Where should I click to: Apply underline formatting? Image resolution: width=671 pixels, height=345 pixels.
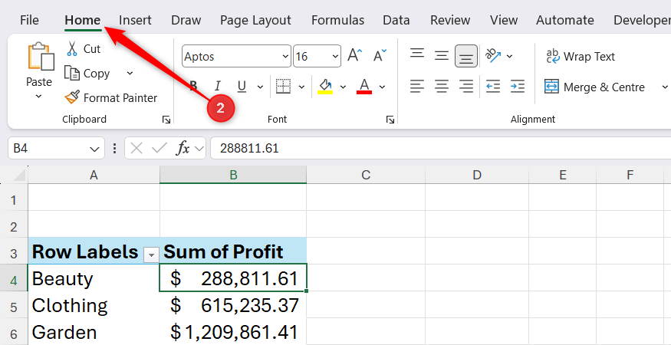click(x=242, y=87)
